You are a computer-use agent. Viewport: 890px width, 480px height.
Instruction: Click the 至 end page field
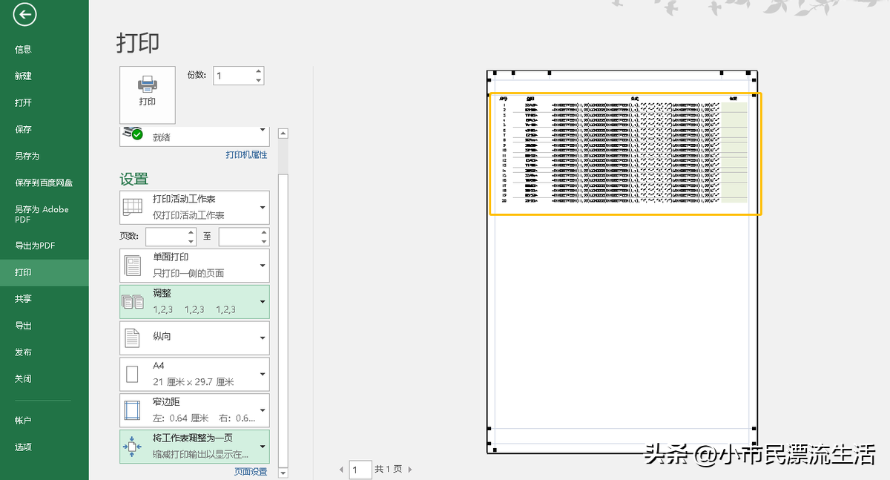pos(239,237)
